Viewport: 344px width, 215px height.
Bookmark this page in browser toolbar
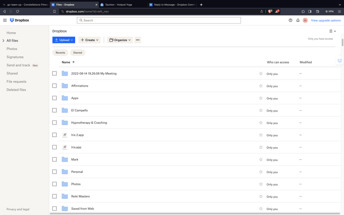point(55,12)
